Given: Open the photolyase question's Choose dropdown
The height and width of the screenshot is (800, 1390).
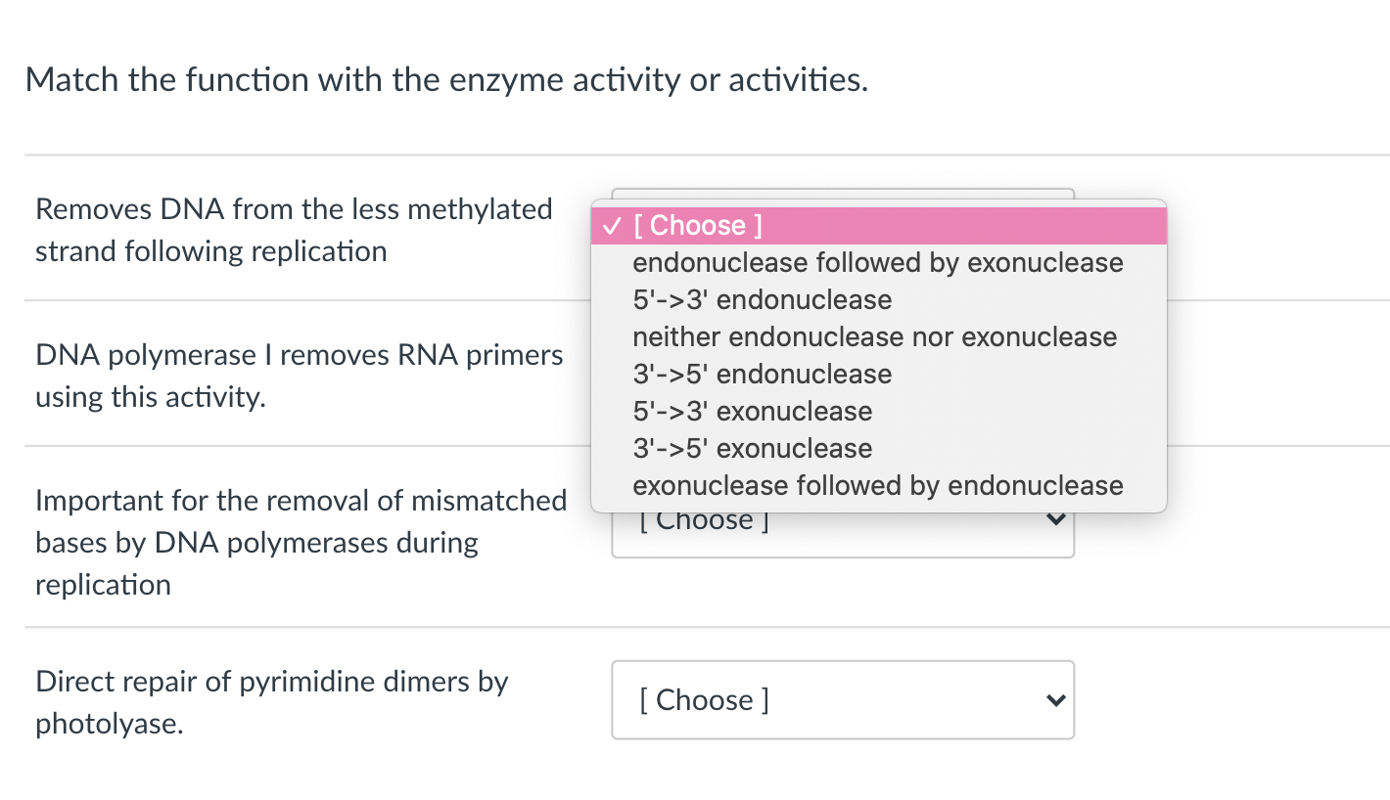Looking at the screenshot, I should (842, 700).
